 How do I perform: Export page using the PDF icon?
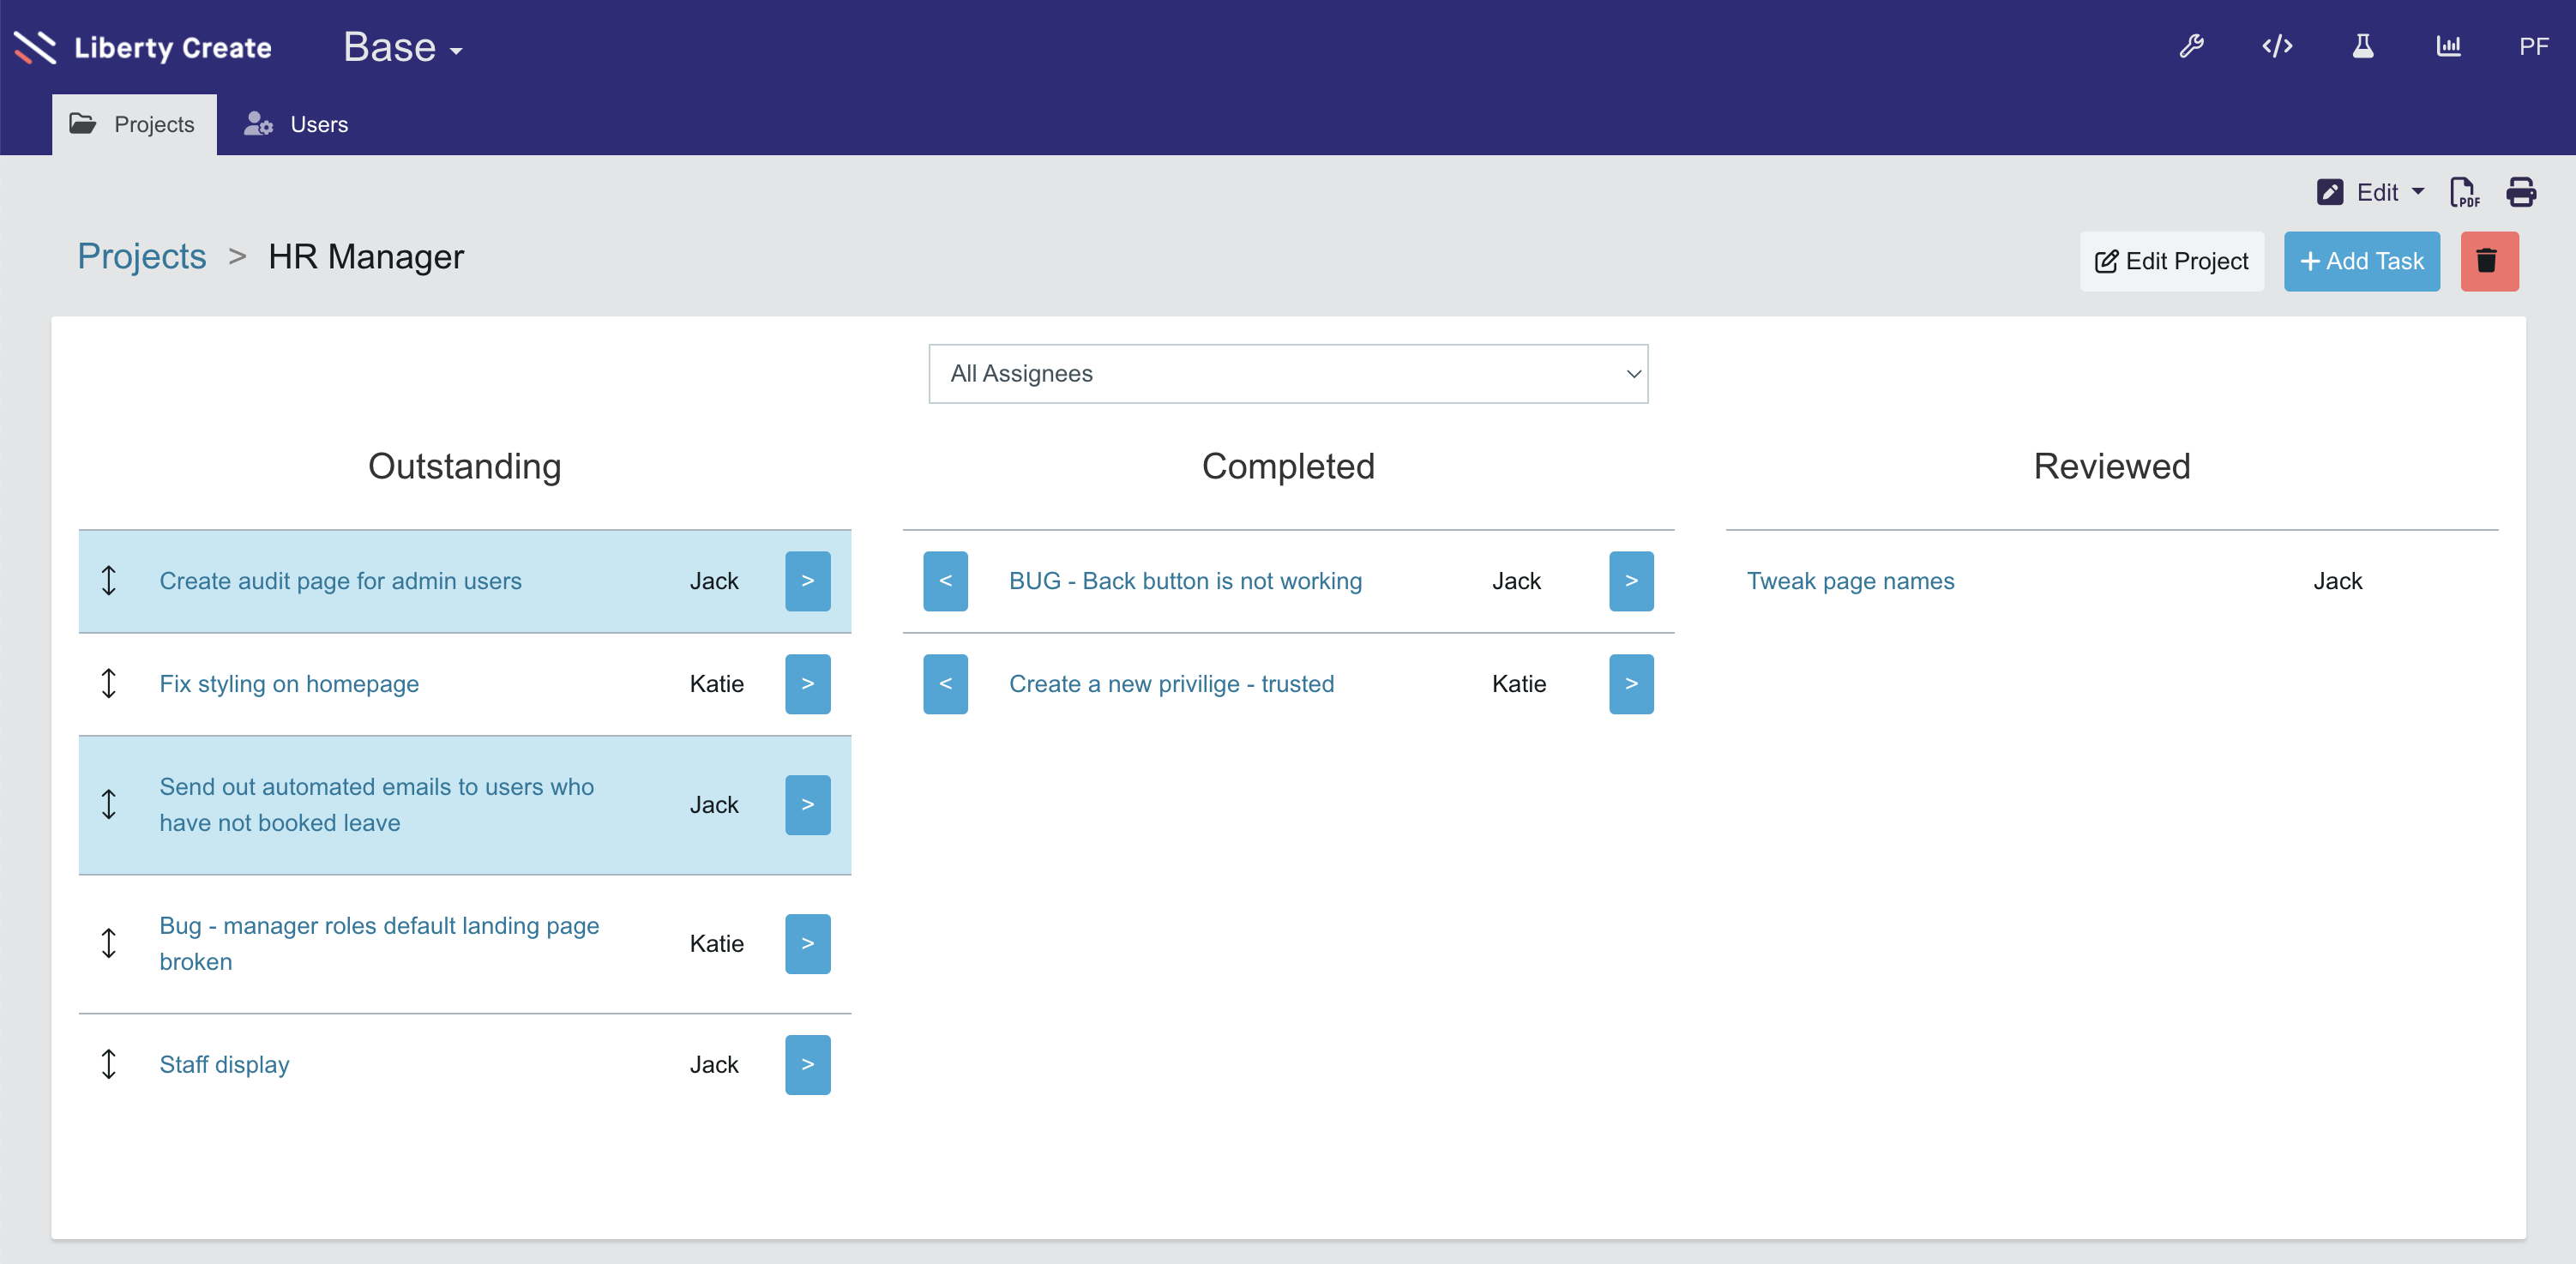point(2464,192)
